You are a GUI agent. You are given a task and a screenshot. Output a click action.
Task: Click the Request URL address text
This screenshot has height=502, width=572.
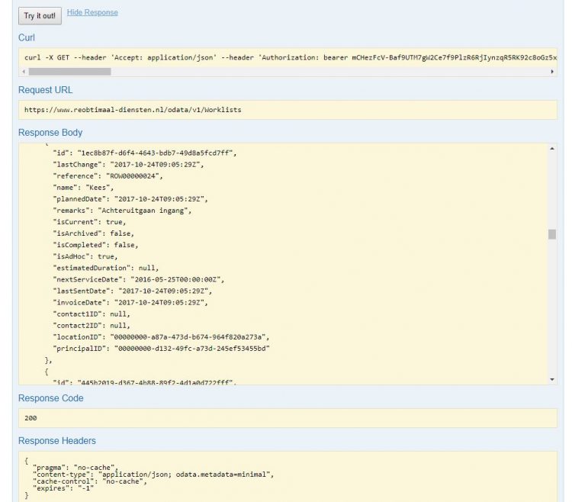click(133, 110)
